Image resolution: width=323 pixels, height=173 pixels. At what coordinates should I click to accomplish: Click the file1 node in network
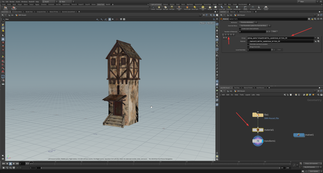click(258, 115)
